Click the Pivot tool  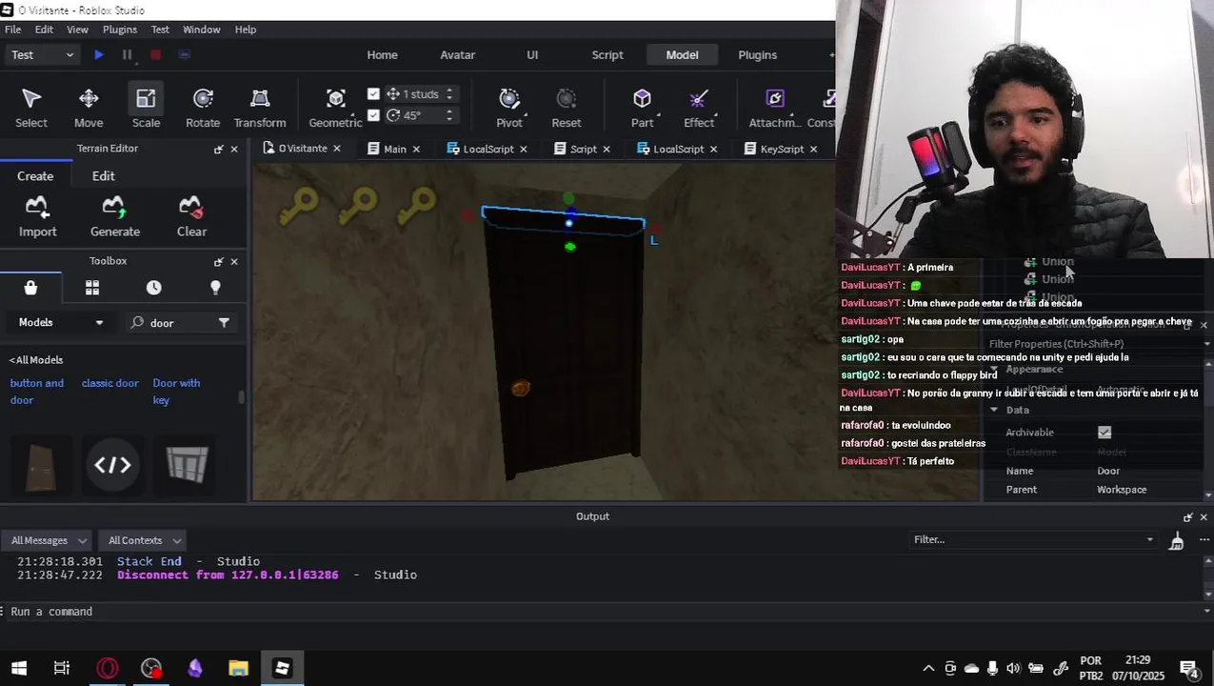pos(509,108)
